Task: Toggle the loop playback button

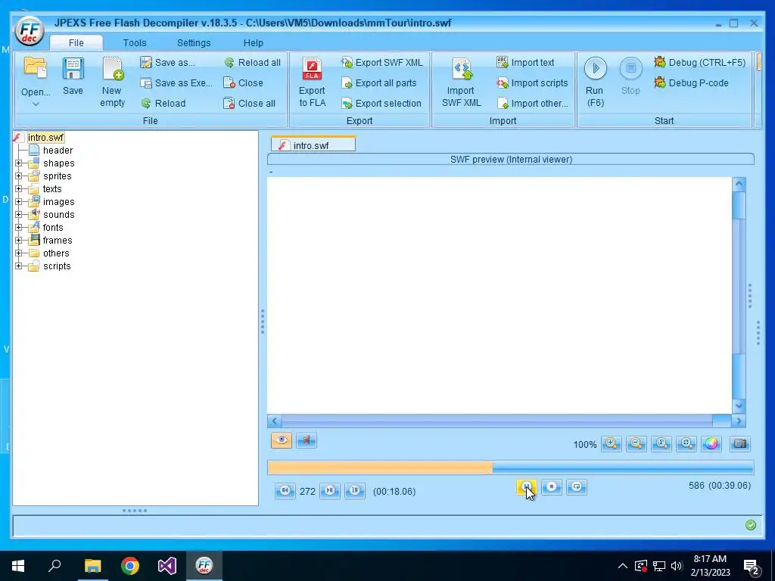Action: point(576,487)
